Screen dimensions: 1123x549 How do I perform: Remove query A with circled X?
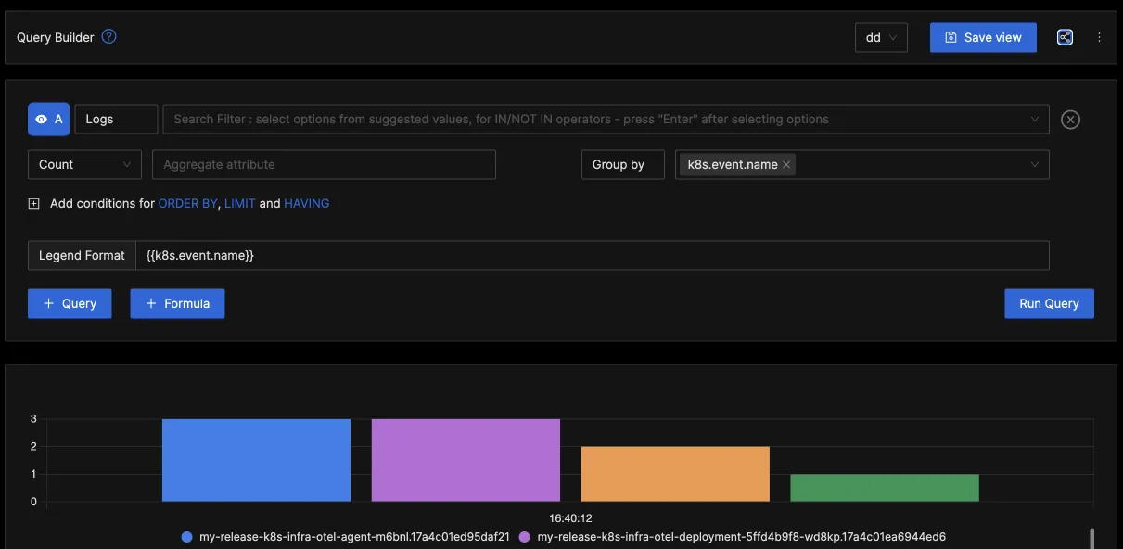tap(1070, 120)
